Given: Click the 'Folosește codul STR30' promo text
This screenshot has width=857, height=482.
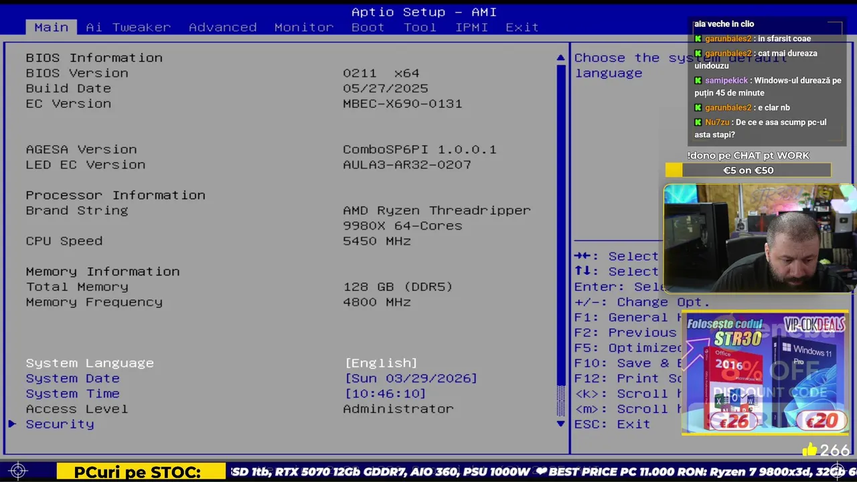Looking at the screenshot, I should (726, 332).
